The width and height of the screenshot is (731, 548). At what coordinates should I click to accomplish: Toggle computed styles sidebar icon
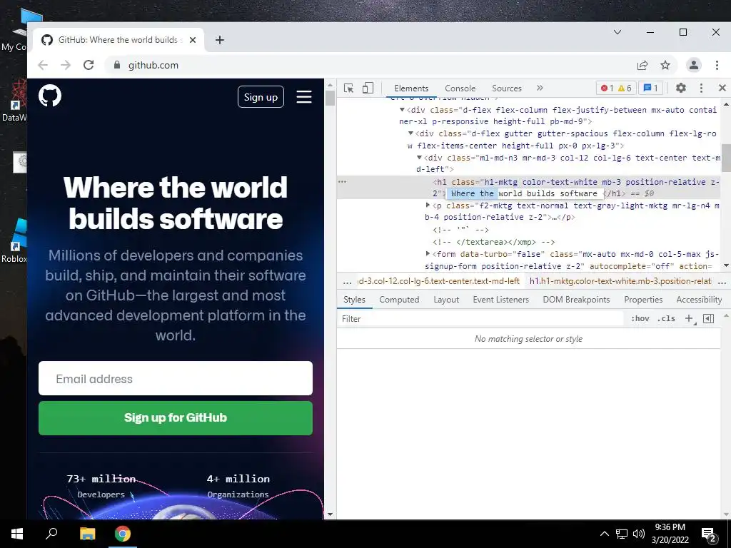[x=708, y=319]
